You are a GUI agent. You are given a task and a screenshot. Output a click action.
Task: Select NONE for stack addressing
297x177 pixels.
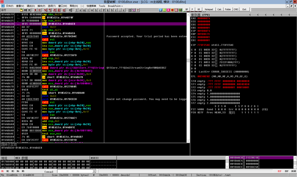coord(294,171)
